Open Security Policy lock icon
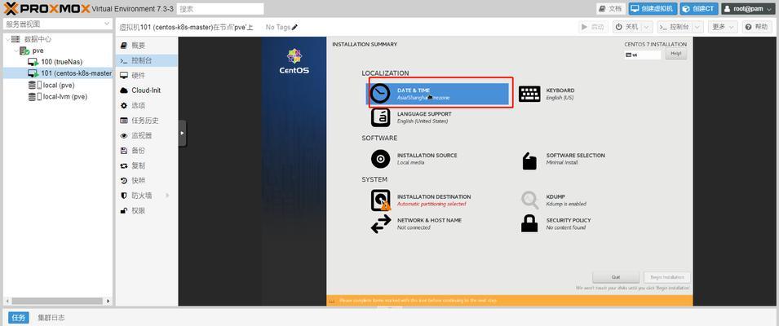 [529, 223]
